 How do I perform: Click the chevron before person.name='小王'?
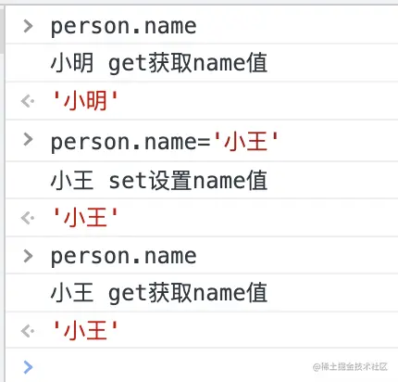coord(28,139)
